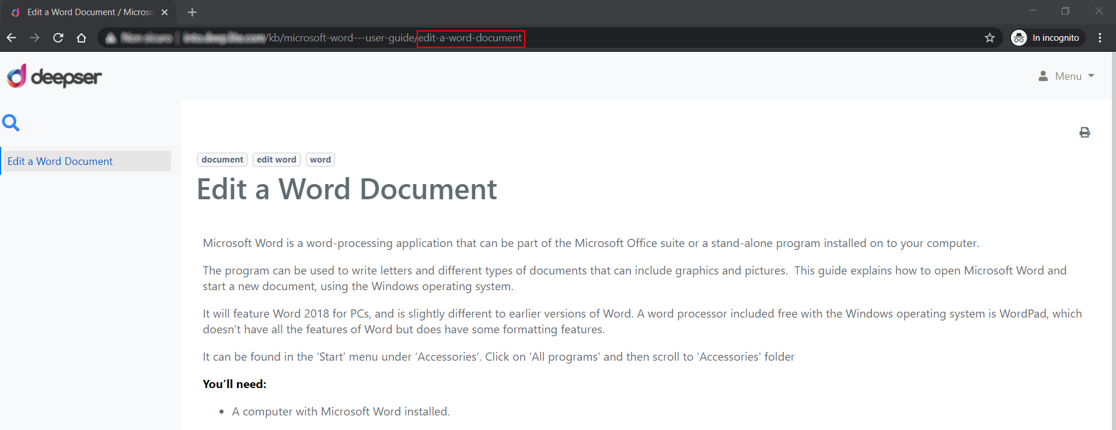Screen dimensions: 1116x430
Task: Reload the page with the refresh icon
Action: [x=58, y=38]
